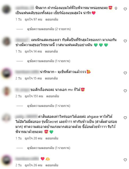Image resolution: width=129 pixels, height=169 pixels.
Task: Reply to the comment with 97 likes
Action: tap(52, 19)
